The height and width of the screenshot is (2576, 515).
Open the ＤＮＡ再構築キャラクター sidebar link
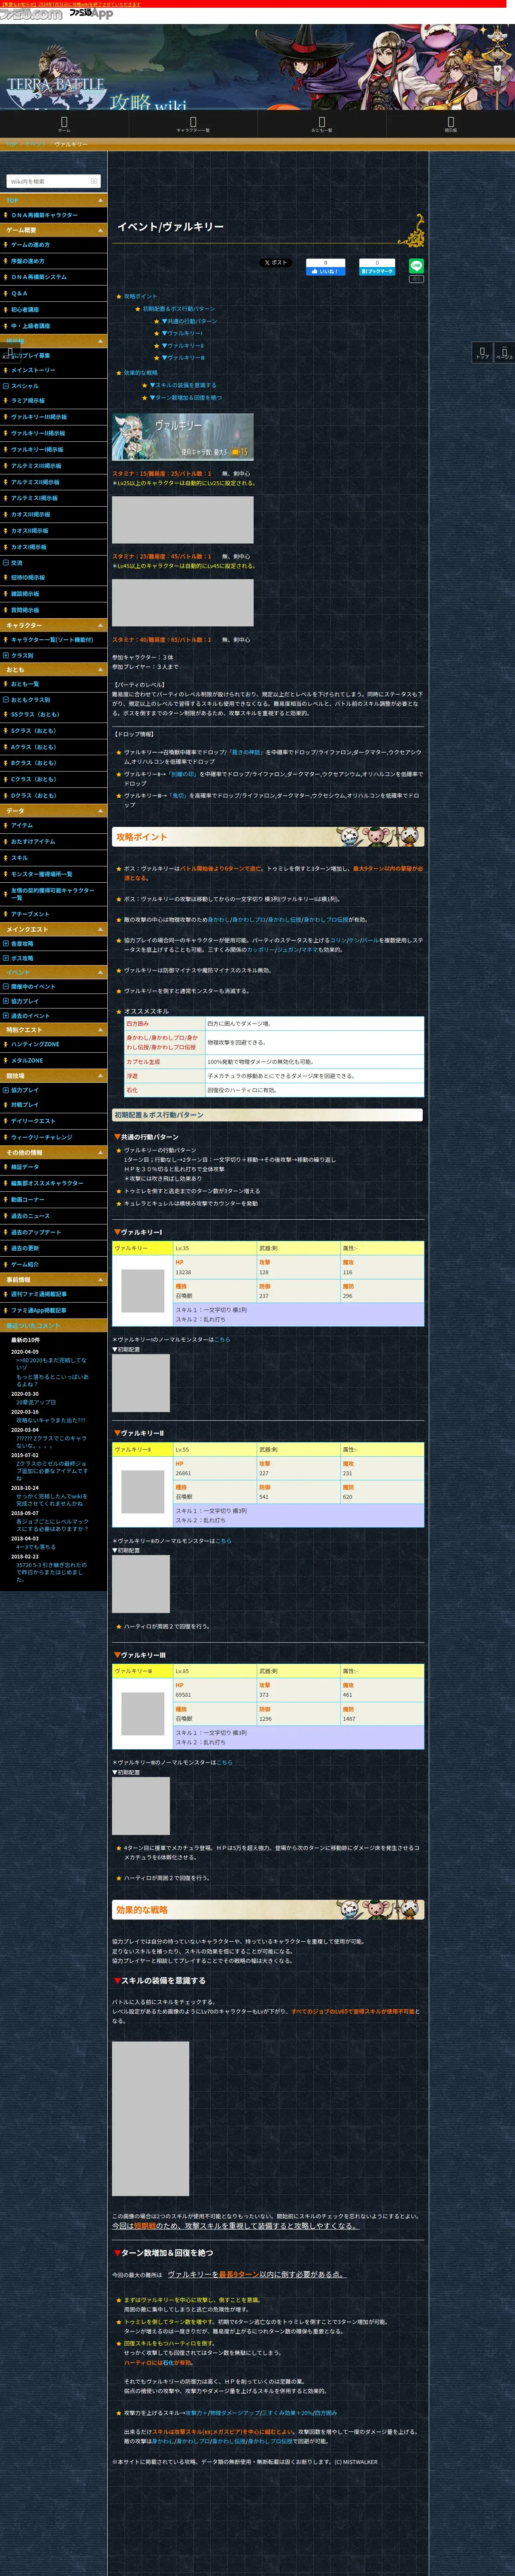44,215
